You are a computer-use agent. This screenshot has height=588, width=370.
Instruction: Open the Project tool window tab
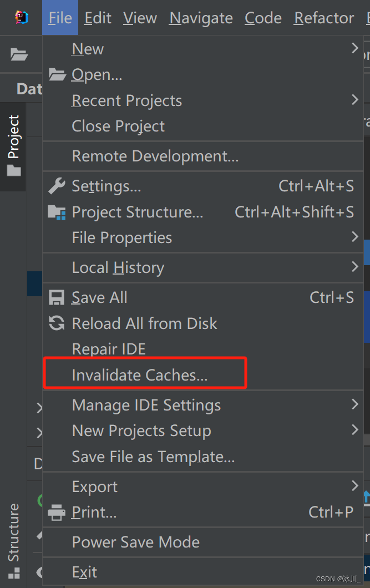point(13,144)
